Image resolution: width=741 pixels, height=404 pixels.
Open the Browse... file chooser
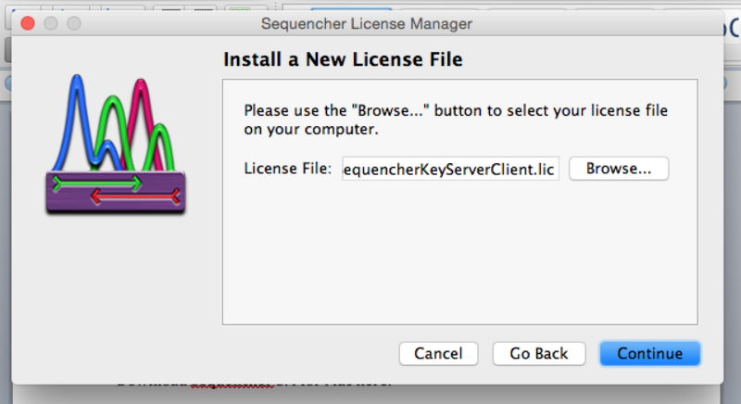point(618,169)
